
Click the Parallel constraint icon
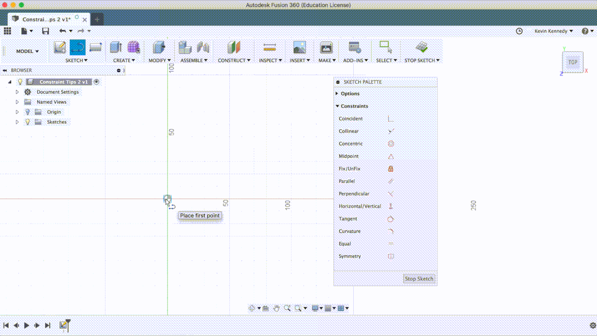[391, 181]
